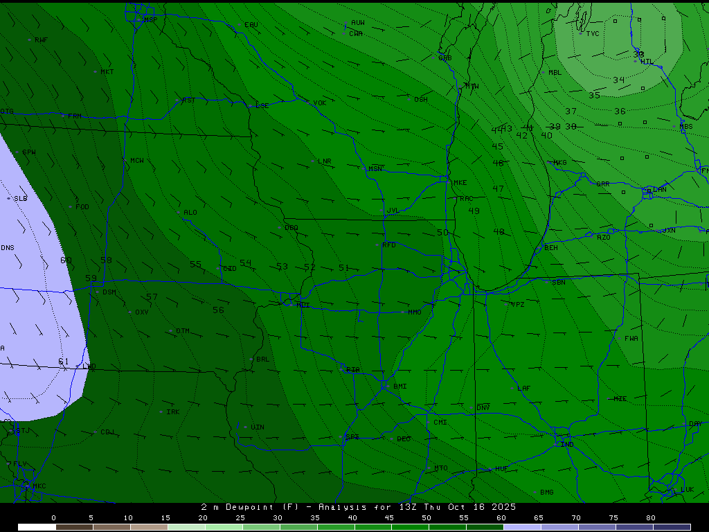The image size is (709, 532).
Task: Select the GRR station label
Action: (x=603, y=184)
